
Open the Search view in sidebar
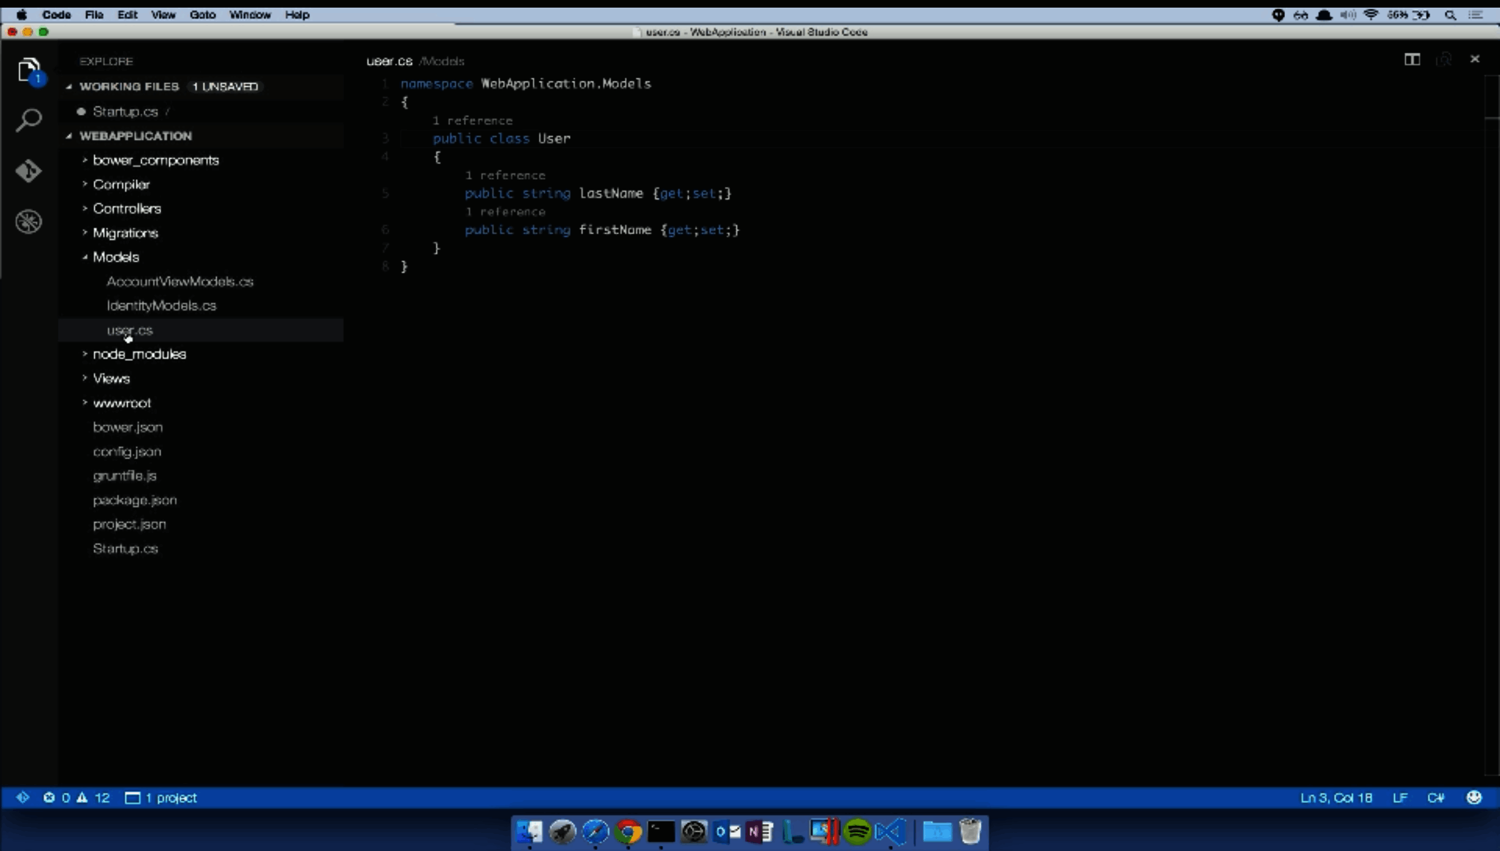click(x=28, y=120)
